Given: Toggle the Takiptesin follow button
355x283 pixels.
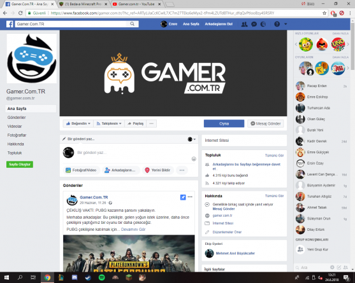Looking at the screenshot, I should pos(109,123).
